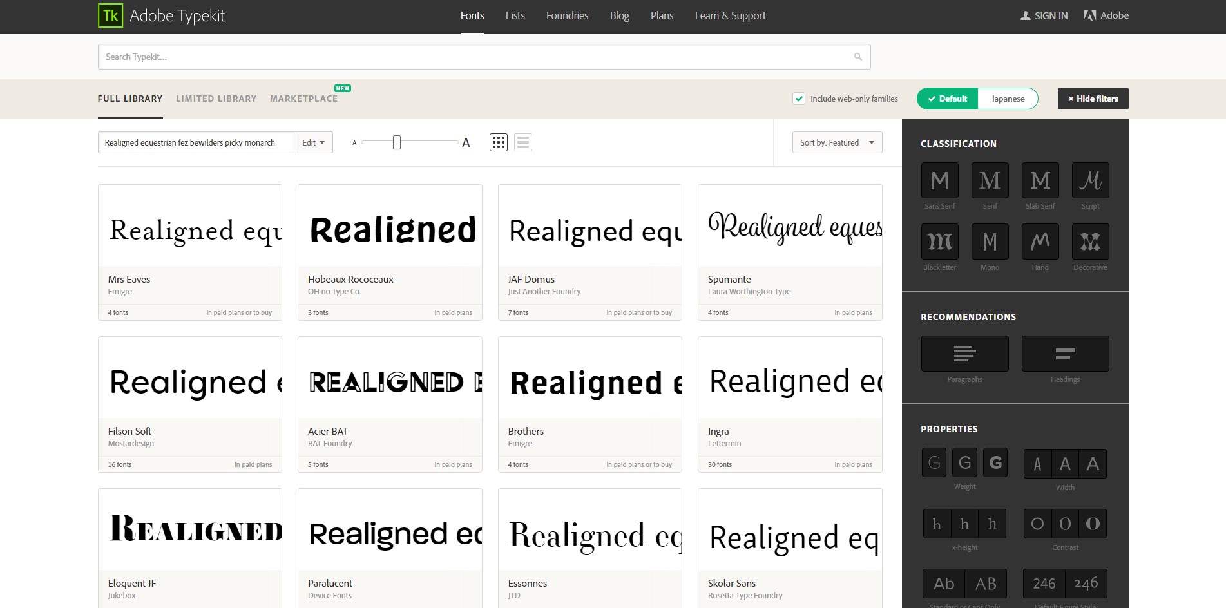Click the sign in user icon
The height and width of the screenshot is (608, 1226).
click(x=1026, y=15)
